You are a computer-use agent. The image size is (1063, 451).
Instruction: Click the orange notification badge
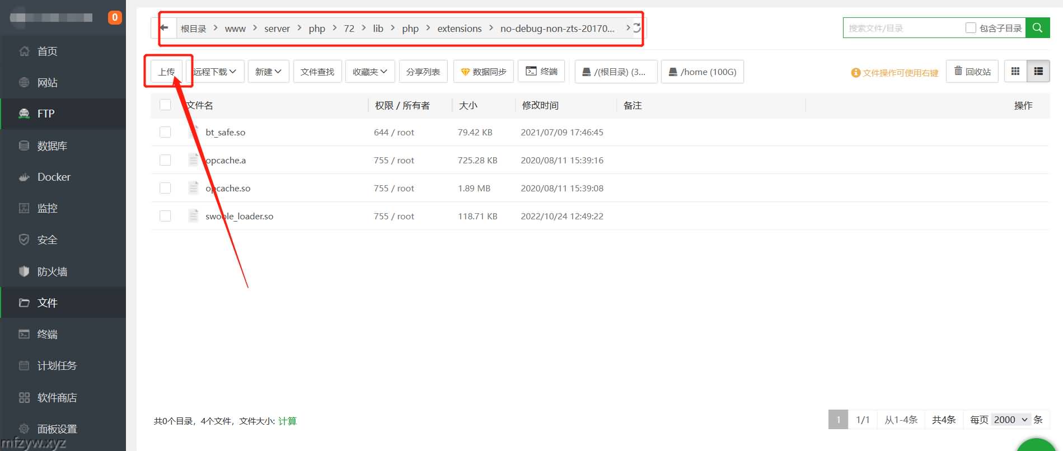(x=115, y=17)
